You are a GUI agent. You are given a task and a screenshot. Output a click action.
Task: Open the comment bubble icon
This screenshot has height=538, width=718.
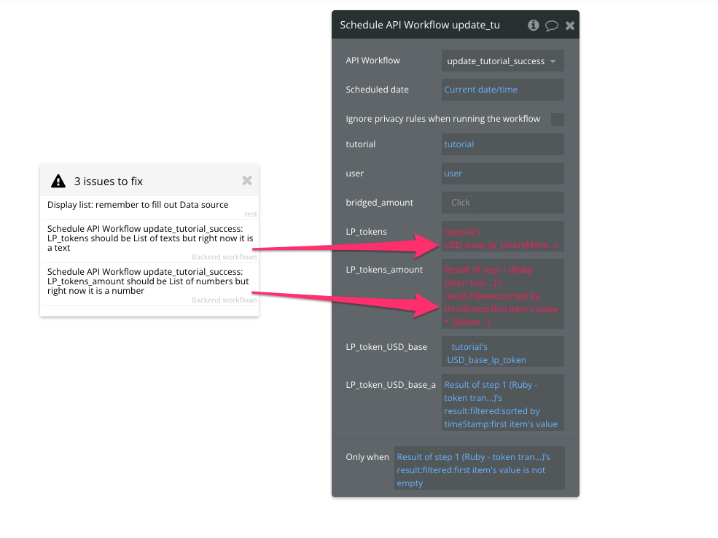(x=551, y=26)
